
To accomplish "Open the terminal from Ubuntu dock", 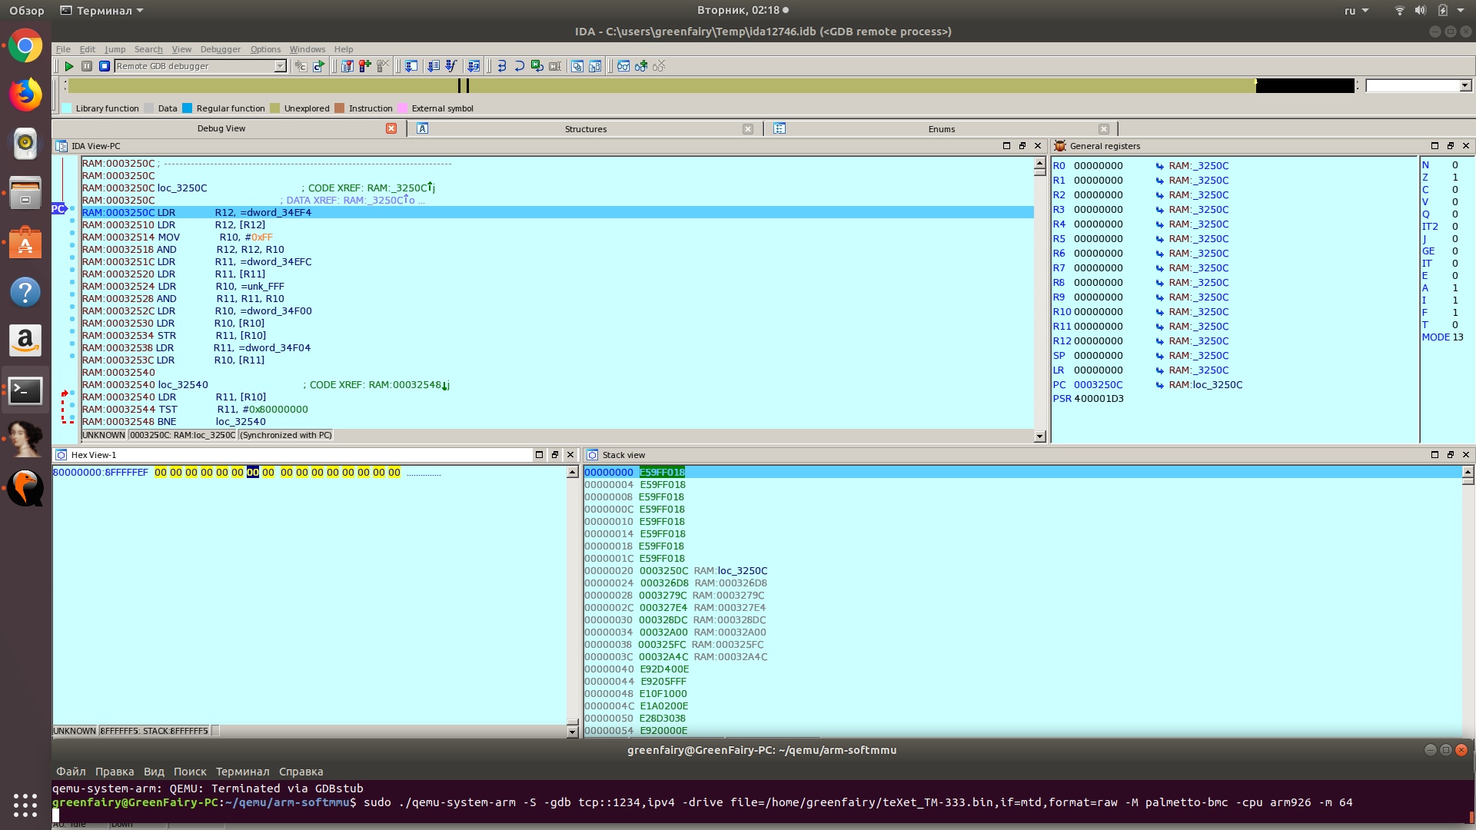I will [x=25, y=391].
